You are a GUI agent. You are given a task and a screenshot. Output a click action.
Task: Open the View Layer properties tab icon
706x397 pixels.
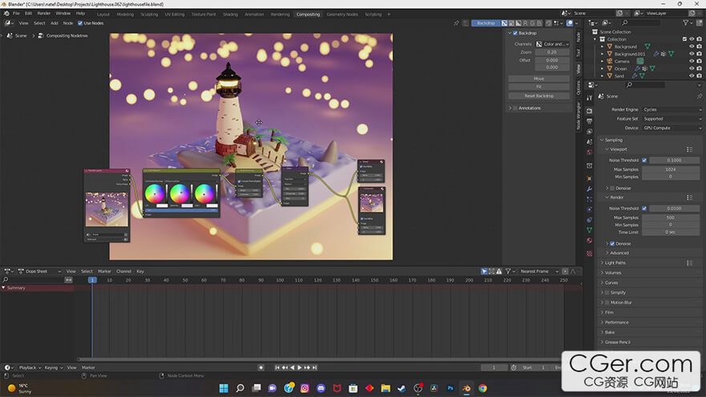tap(590, 132)
